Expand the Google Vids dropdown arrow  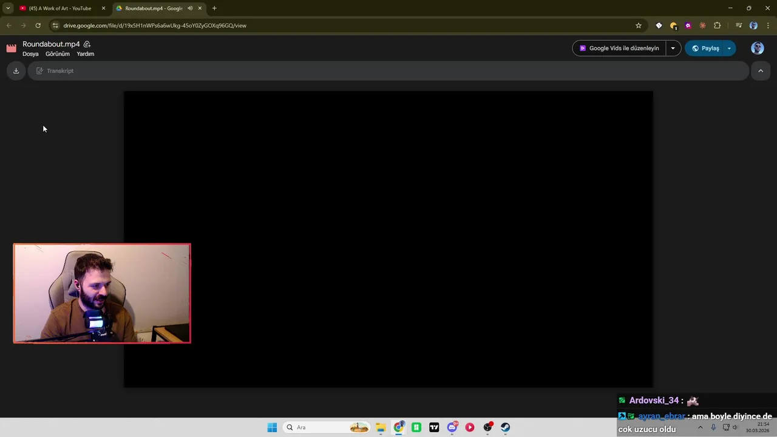[x=673, y=48]
